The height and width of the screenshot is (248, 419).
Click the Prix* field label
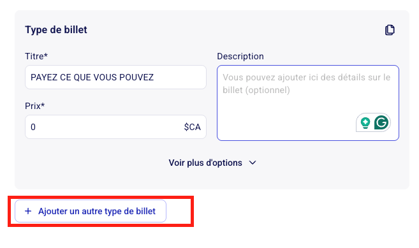coord(34,106)
